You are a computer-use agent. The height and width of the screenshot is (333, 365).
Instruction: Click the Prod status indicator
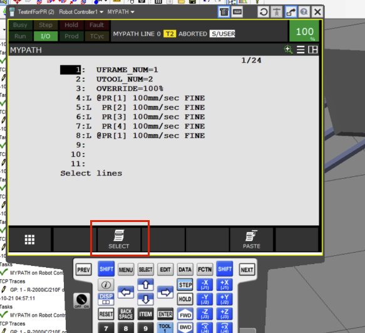pos(71,36)
